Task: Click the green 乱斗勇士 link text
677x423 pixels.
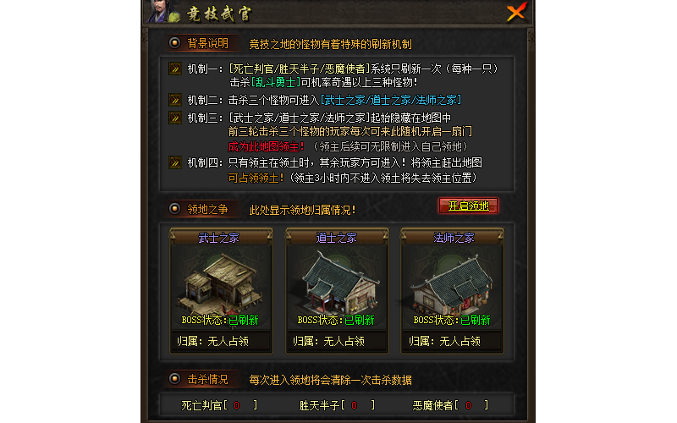Action: click(276, 82)
